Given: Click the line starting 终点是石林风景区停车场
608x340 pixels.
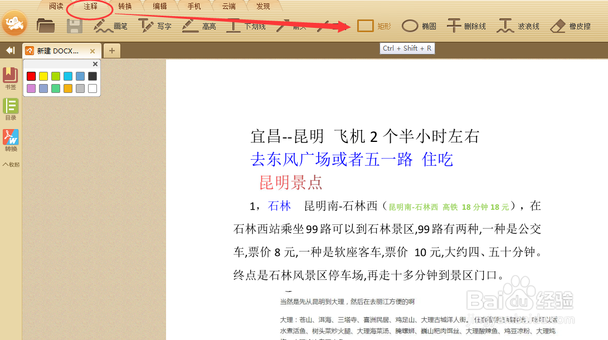Looking at the screenshot, I should point(369,275).
